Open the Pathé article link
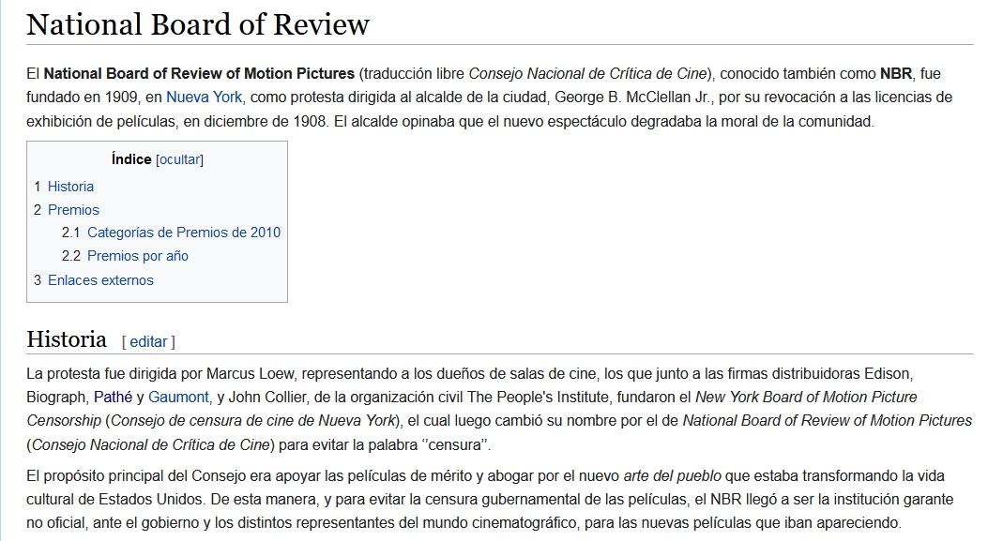This screenshot has height=541, width=988. [x=113, y=397]
